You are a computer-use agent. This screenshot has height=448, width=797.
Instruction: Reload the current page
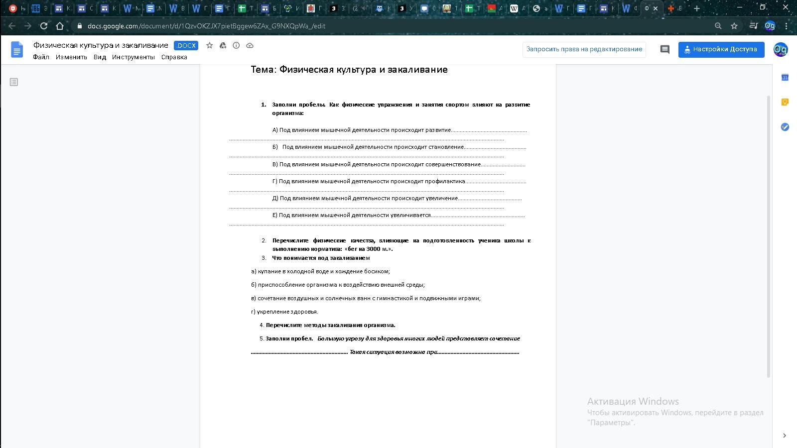44,26
